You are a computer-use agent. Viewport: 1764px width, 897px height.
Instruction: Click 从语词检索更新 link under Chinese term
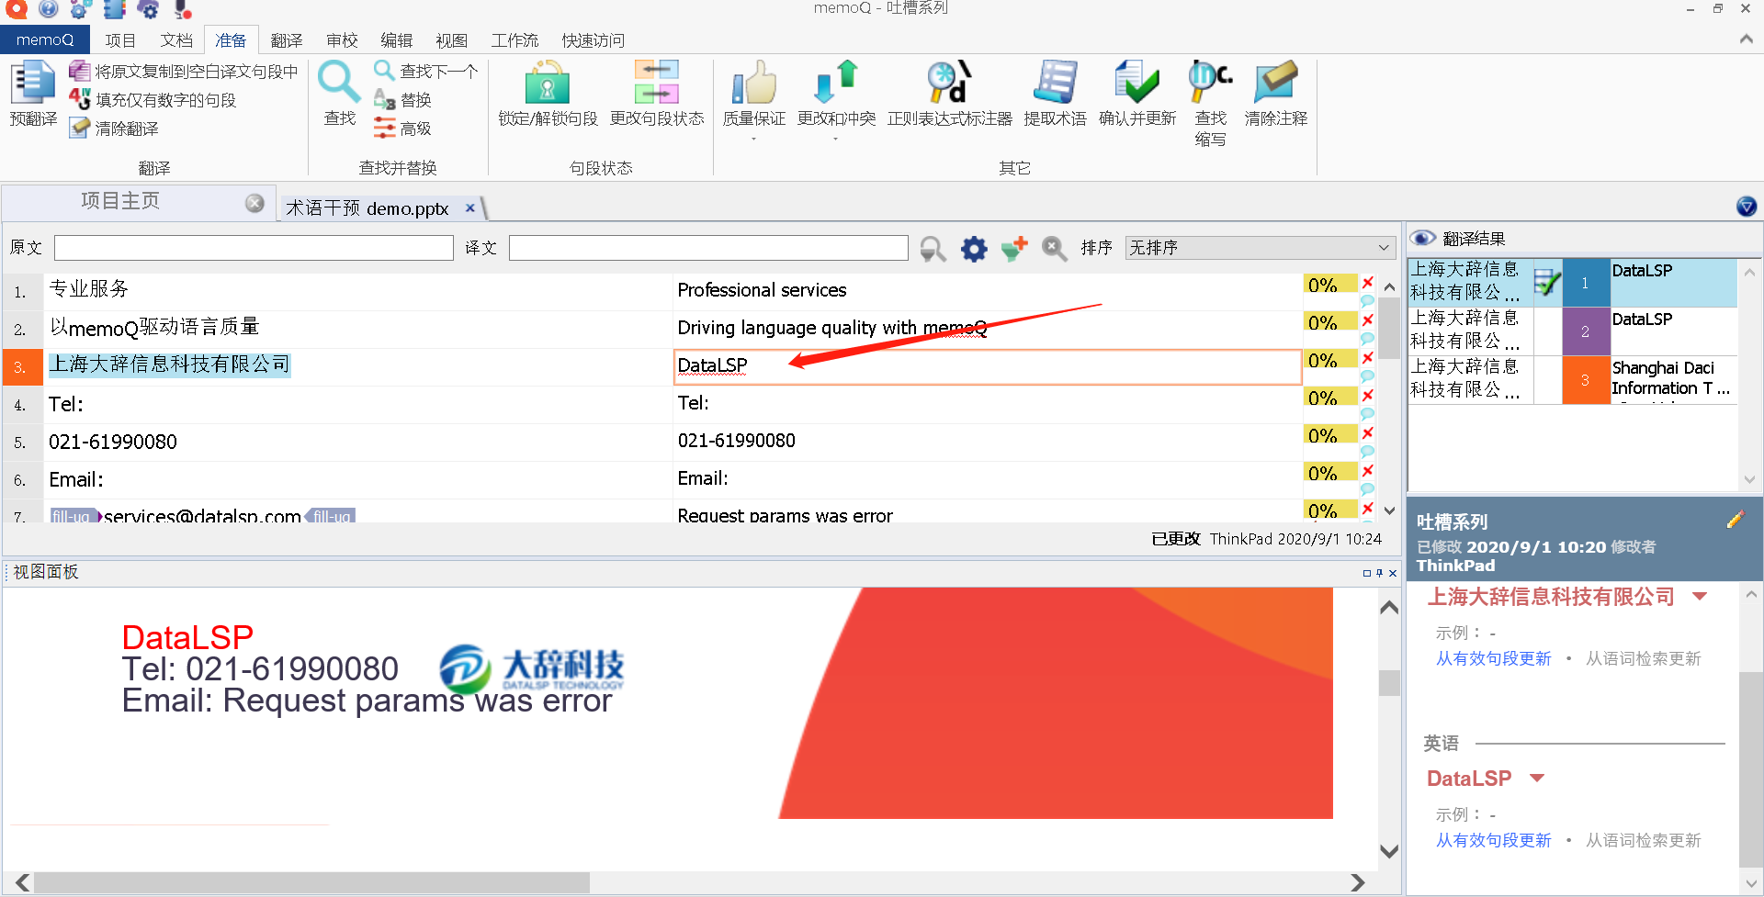1643,658
